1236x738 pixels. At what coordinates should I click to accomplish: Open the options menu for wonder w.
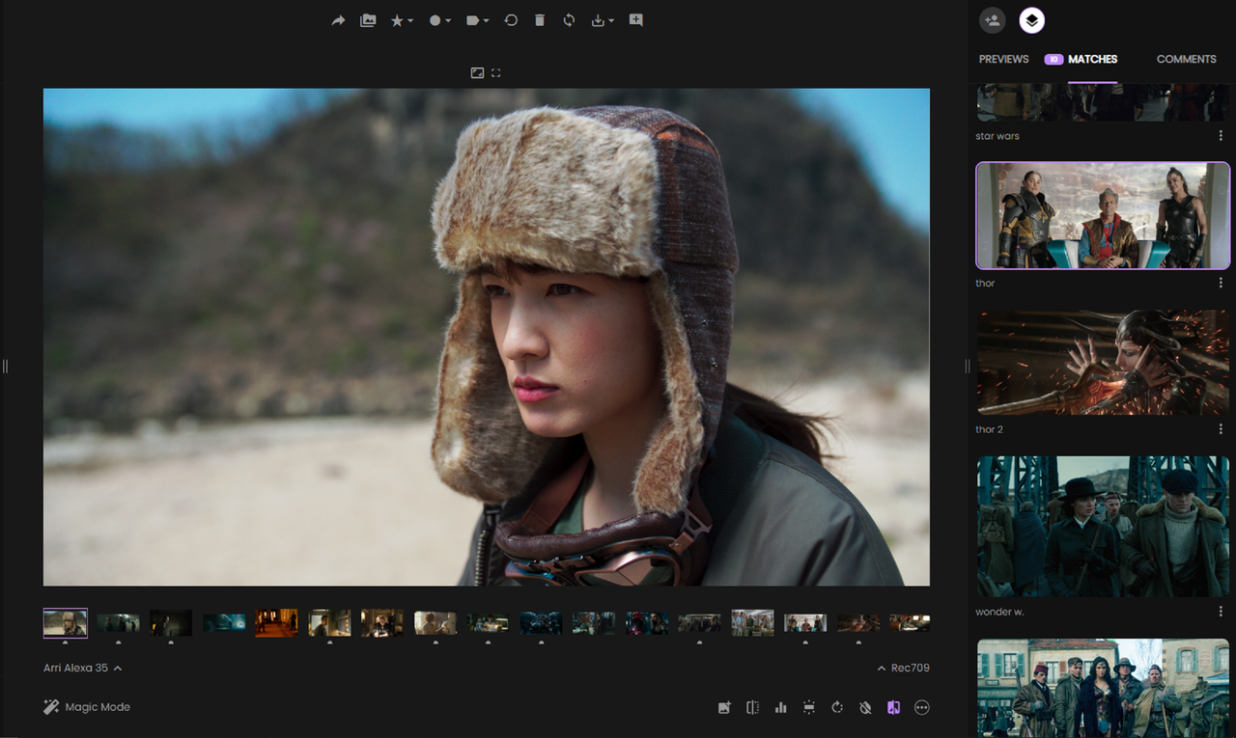coord(1221,612)
